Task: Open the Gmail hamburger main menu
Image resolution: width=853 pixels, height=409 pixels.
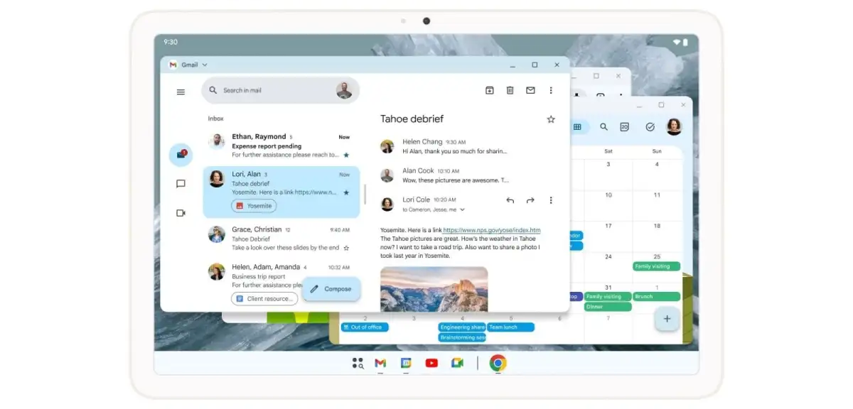Action: [x=181, y=92]
